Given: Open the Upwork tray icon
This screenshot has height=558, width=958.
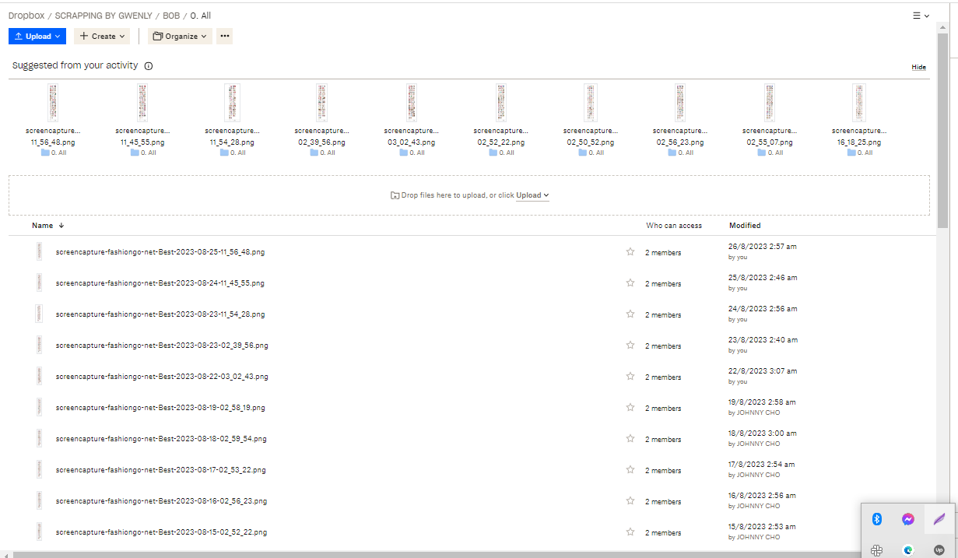Looking at the screenshot, I should 939,549.
